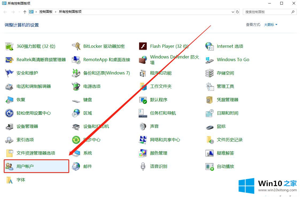Open the 轻松使用设置中心 icon
The height and width of the screenshot is (197, 300).
(x=9, y=113)
